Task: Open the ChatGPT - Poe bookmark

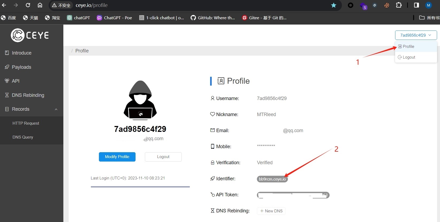Action: [x=114, y=18]
